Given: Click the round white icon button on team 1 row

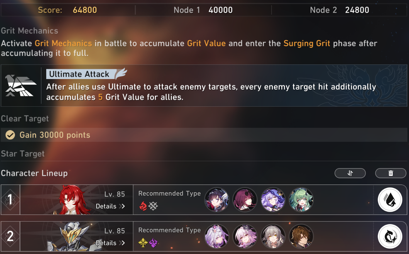Looking at the screenshot, I should [390, 200].
